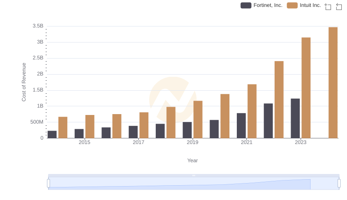Click Intuit's bar for 2019

tap(198, 119)
